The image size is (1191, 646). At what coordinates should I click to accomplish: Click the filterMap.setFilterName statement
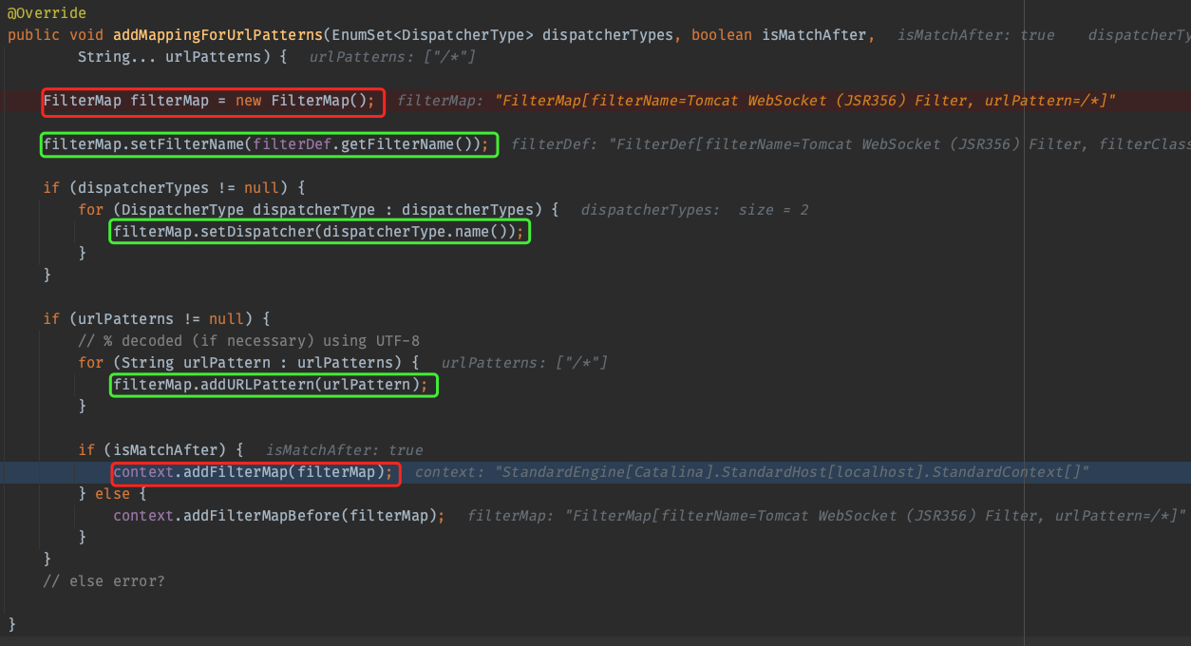(x=268, y=144)
